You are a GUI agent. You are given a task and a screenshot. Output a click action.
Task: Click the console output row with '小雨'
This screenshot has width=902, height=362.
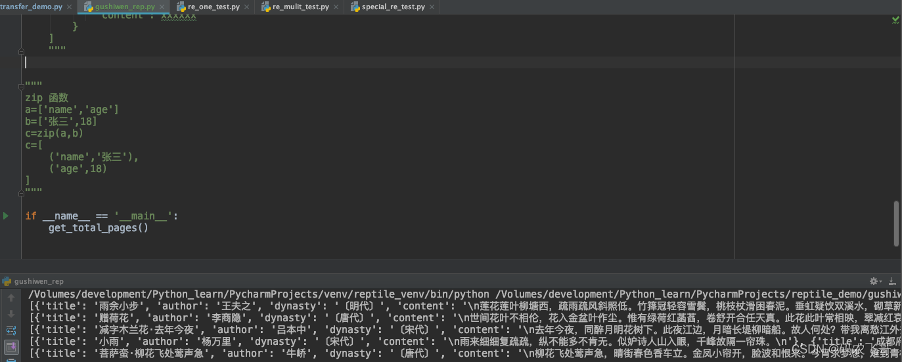(464, 342)
